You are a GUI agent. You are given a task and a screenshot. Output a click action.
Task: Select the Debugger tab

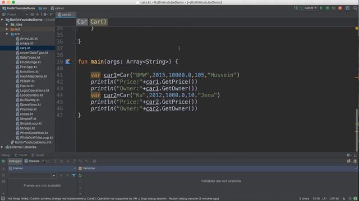click(x=15, y=161)
